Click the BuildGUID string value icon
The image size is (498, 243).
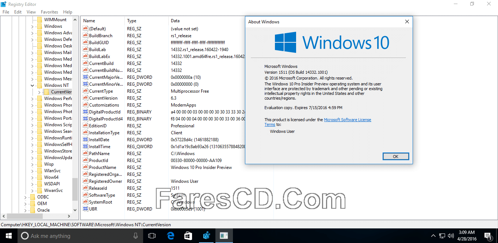85,43
